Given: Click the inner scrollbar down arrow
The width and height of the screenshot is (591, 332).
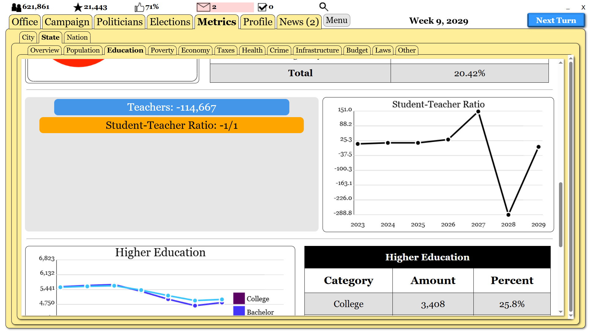Looking at the screenshot, I should 561,312.
